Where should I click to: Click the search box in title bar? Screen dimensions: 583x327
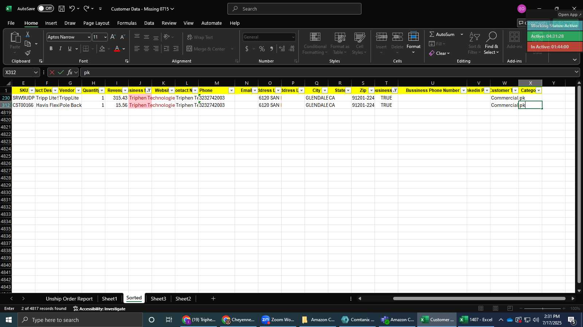point(294,9)
